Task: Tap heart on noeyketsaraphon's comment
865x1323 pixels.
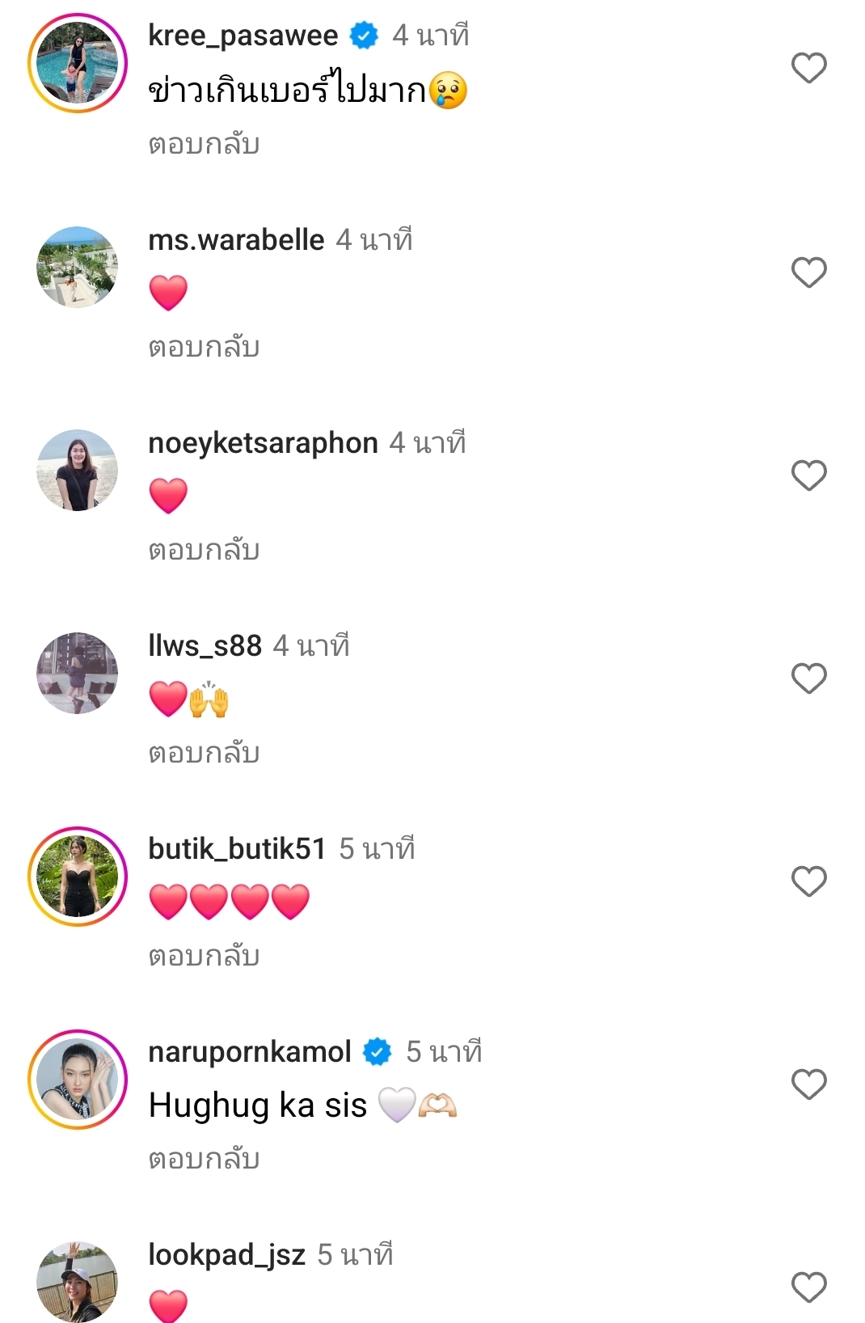Action: [x=808, y=476]
